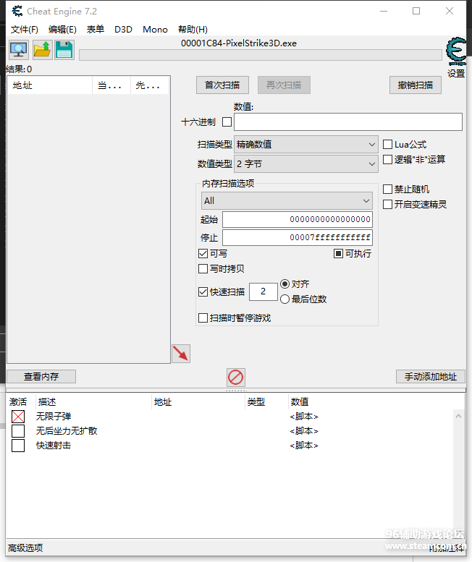Toggle executable memory checkbox
The image size is (472, 562).
[338, 254]
